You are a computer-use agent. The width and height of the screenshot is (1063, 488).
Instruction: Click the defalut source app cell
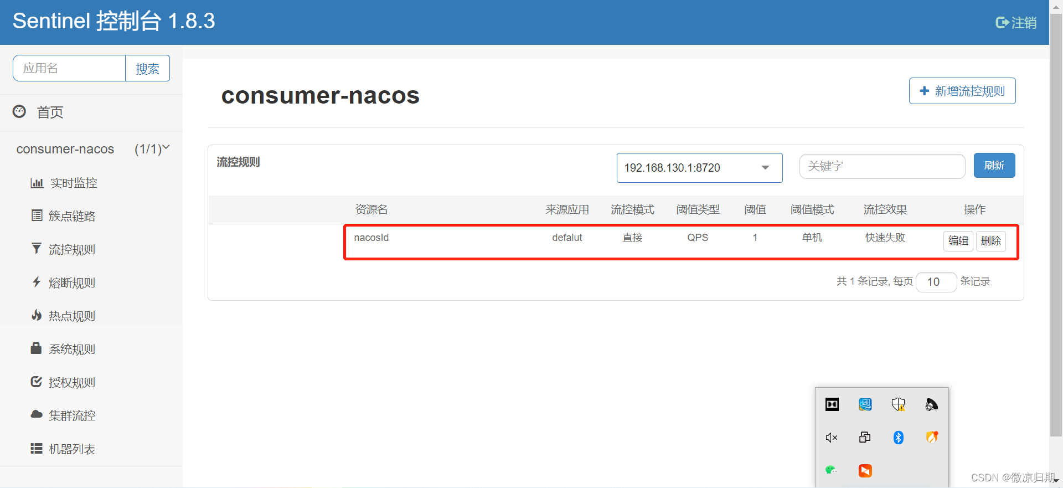tap(567, 238)
